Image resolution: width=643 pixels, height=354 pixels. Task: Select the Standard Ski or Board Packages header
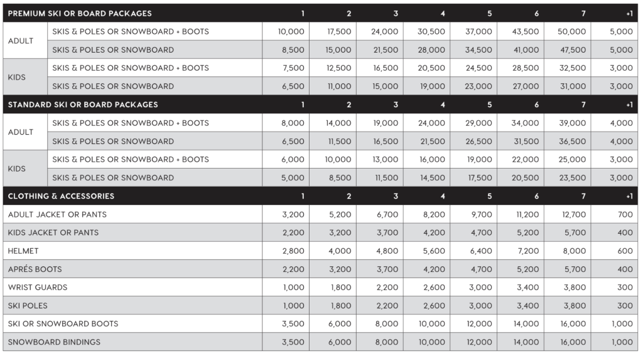click(x=83, y=105)
